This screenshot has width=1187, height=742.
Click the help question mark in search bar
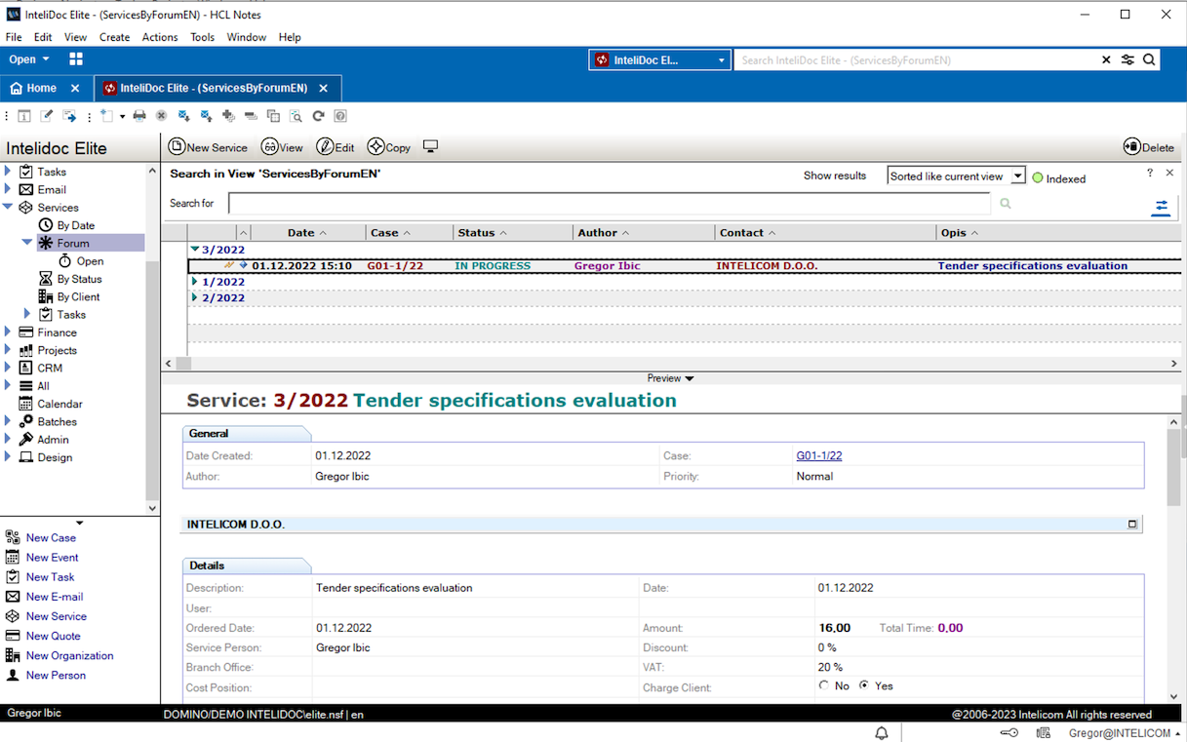pos(1150,173)
